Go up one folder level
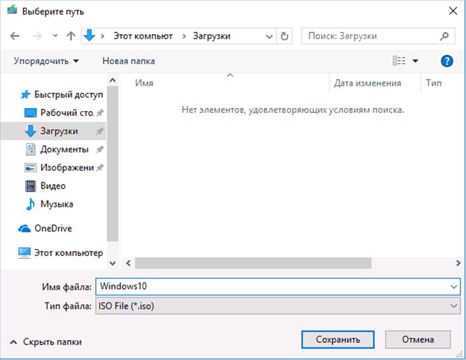The width and height of the screenshot is (466, 360). coord(71,36)
